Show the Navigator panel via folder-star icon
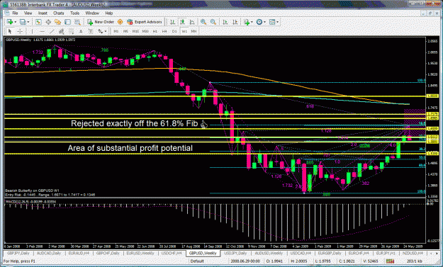Screen dimensions: 443x267 (58, 22)
